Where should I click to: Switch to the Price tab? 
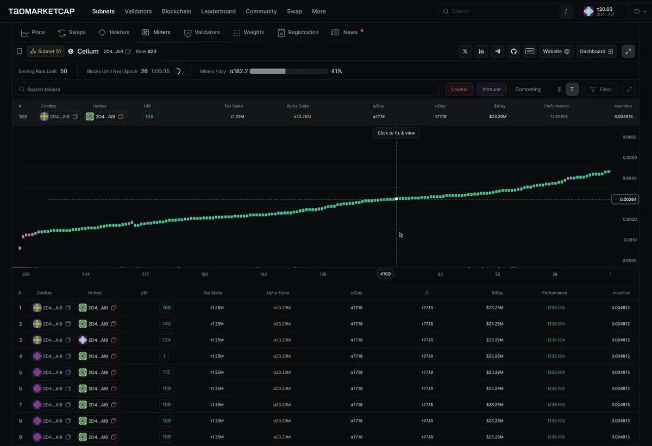tap(33, 33)
